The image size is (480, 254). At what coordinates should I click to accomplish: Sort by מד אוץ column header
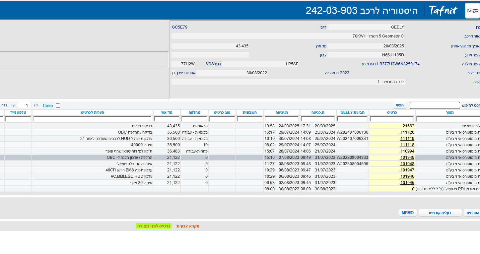[x=167, y=112]
